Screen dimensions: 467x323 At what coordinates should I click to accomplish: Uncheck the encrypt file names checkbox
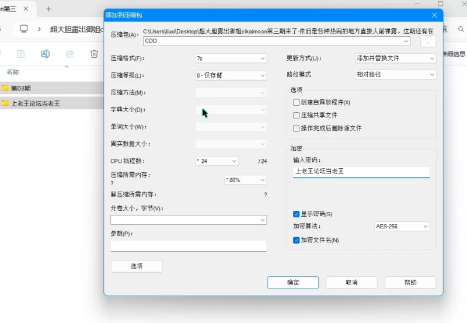click(x=296, y=240)
